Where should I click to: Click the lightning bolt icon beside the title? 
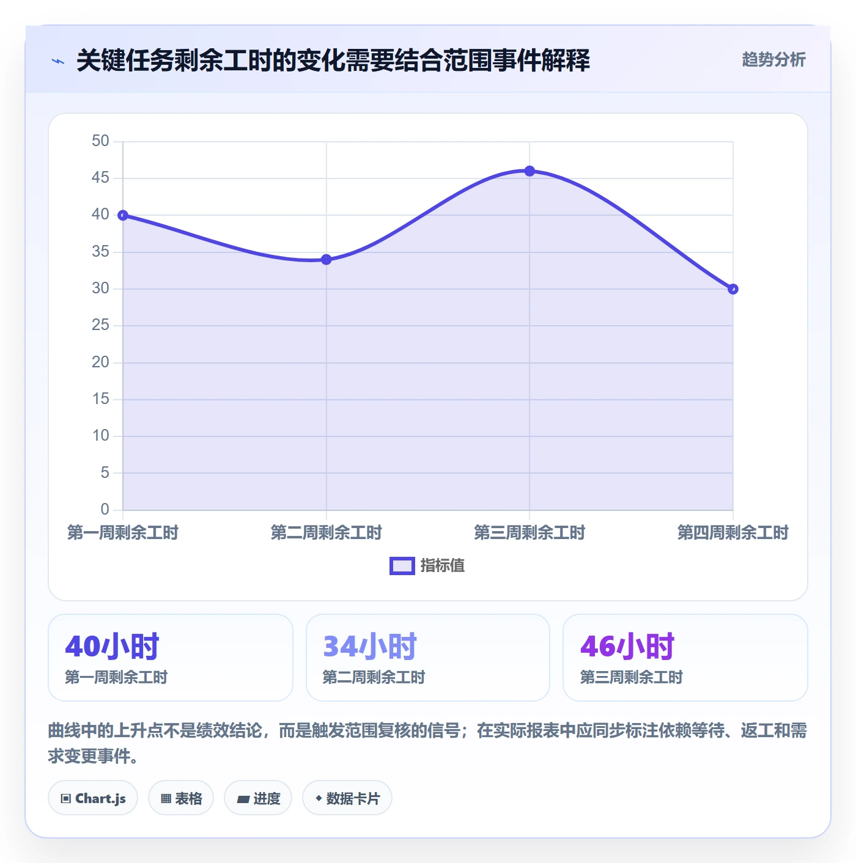(x=58, y=61)
